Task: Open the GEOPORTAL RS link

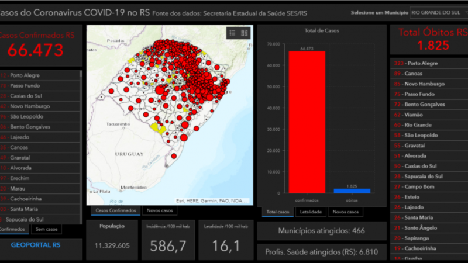Action: [36, 245]
